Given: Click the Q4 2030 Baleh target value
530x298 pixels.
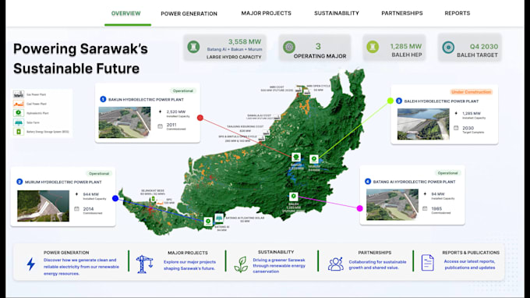Looking at the screenshot, I should point(484,47).
